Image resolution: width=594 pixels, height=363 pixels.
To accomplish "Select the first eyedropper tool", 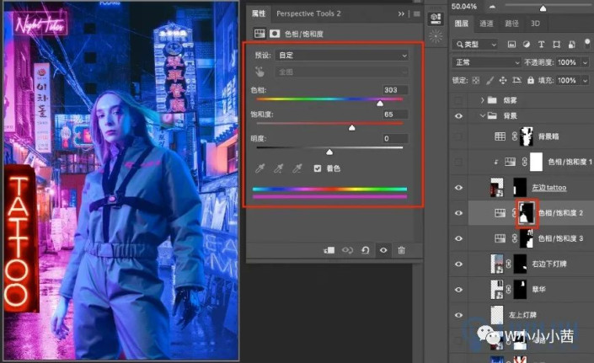I will click(260, 168).
